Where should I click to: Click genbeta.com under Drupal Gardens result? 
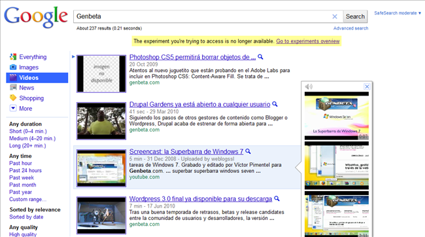[x=144, y=130]
